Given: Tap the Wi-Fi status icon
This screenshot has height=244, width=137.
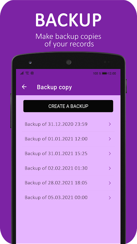Looking at the screenshot, I should (x=27, y=73).
